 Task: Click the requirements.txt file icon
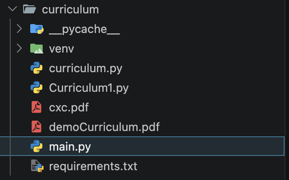[36, 166]
